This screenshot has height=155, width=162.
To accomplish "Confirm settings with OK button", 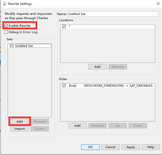I will click(90, 147).
